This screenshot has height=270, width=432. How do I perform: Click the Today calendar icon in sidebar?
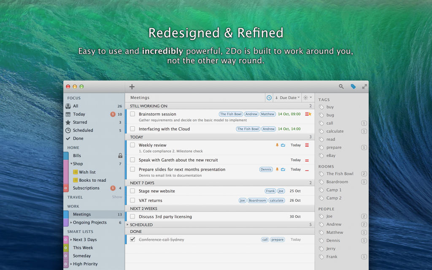pyautogui.click(x=68, y=114)
